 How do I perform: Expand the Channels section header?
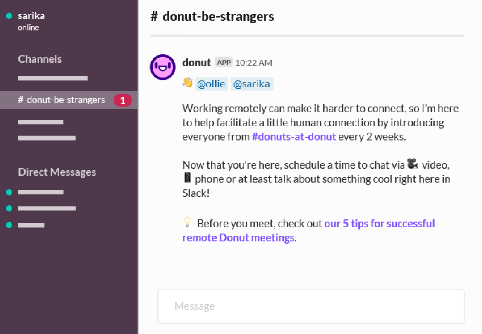tap(40, 59)
